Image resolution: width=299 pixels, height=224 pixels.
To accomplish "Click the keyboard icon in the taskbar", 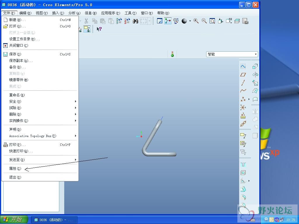I will pyautogui.click(x=253, y=220).
